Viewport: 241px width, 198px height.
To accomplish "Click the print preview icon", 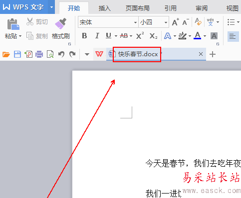I will point(50,54).
